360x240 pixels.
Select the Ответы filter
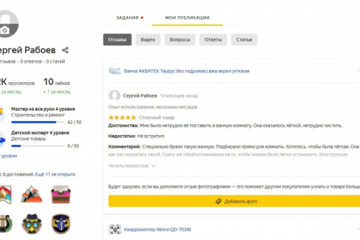click(x=213, y=39)
